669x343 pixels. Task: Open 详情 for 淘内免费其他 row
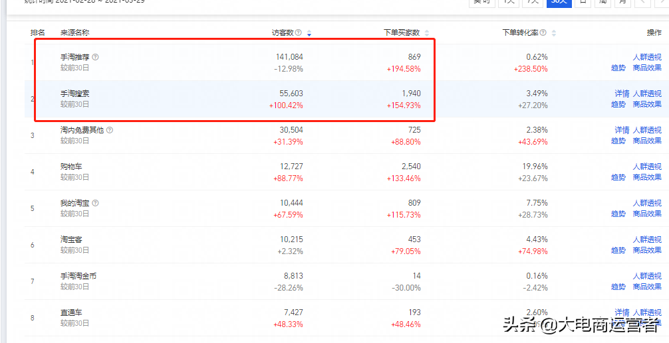click(622, 130)
